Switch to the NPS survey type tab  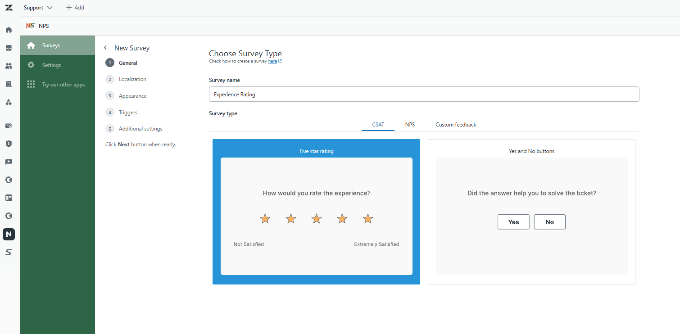point(410,125)
